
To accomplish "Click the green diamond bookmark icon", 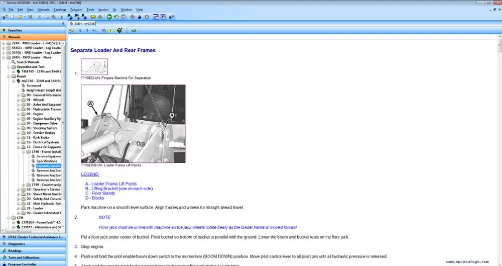I will point(119,31).
